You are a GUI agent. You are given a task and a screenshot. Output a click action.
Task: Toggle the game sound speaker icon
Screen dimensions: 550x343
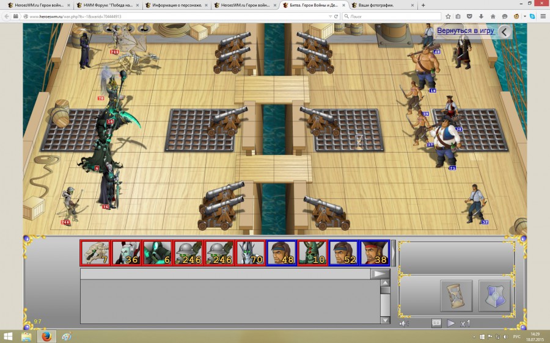coord(404,323)
